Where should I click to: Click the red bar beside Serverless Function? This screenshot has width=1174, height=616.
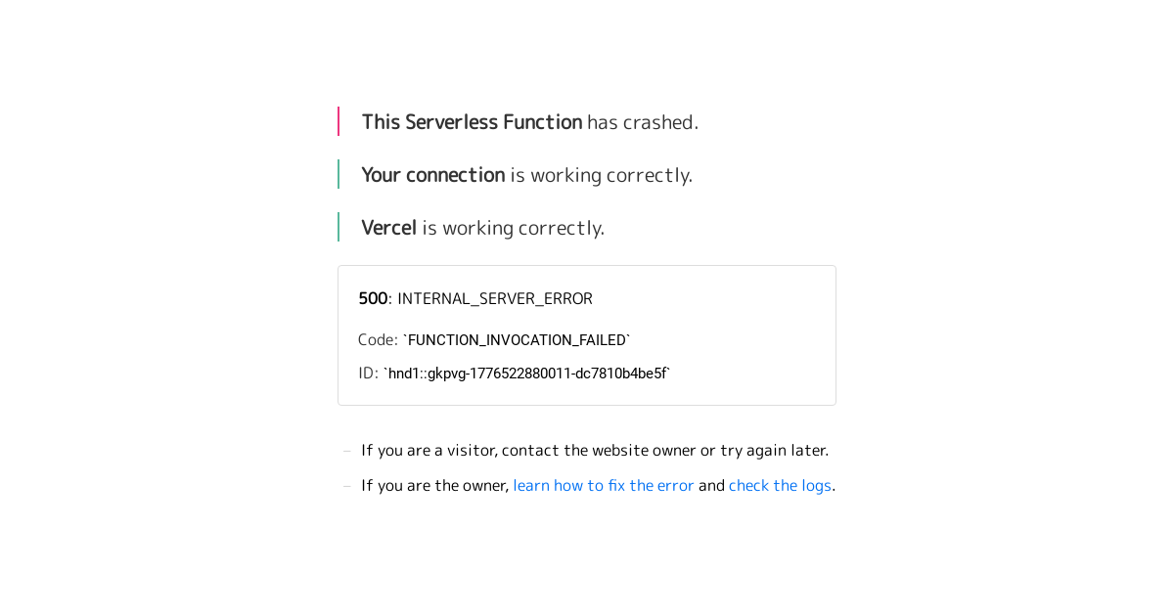coord(339,121)
